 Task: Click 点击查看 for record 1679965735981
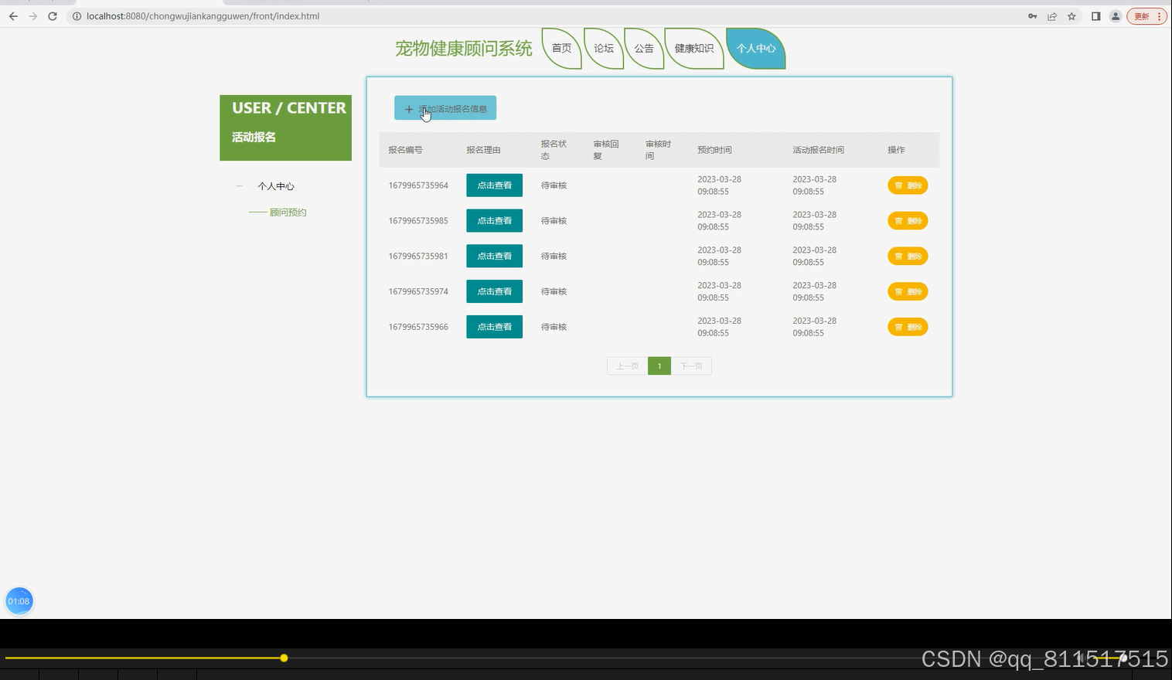tap(495, 257)
